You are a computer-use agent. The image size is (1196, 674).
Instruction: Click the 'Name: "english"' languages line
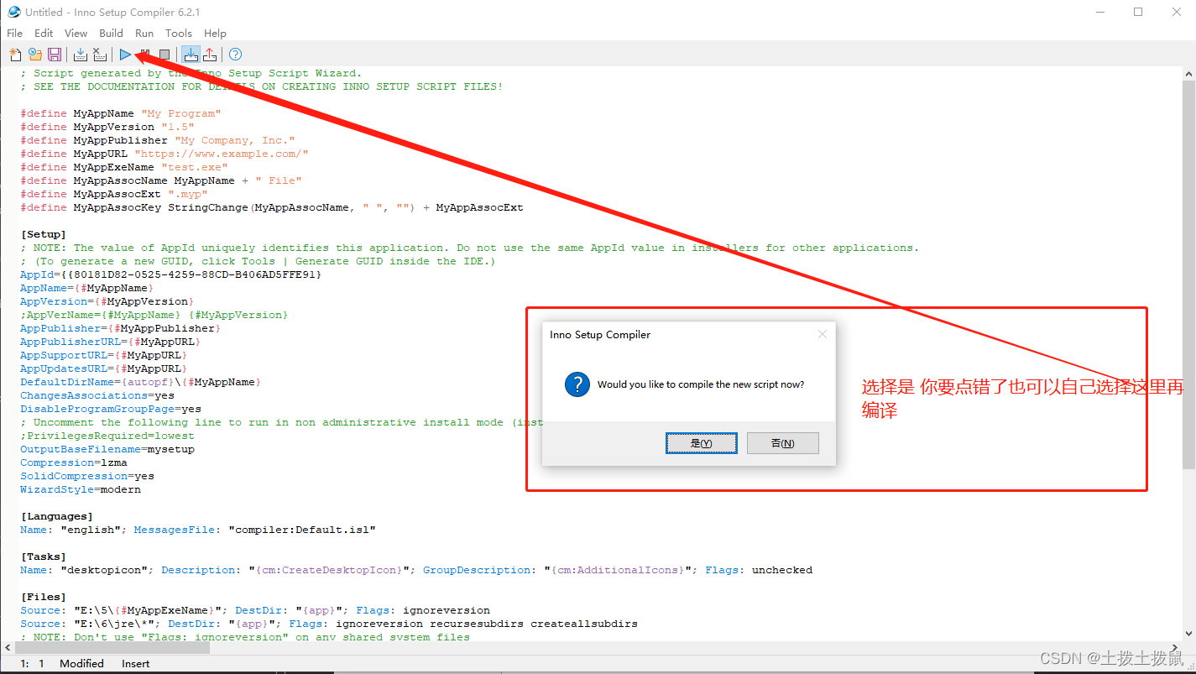[x=198, y=530]
